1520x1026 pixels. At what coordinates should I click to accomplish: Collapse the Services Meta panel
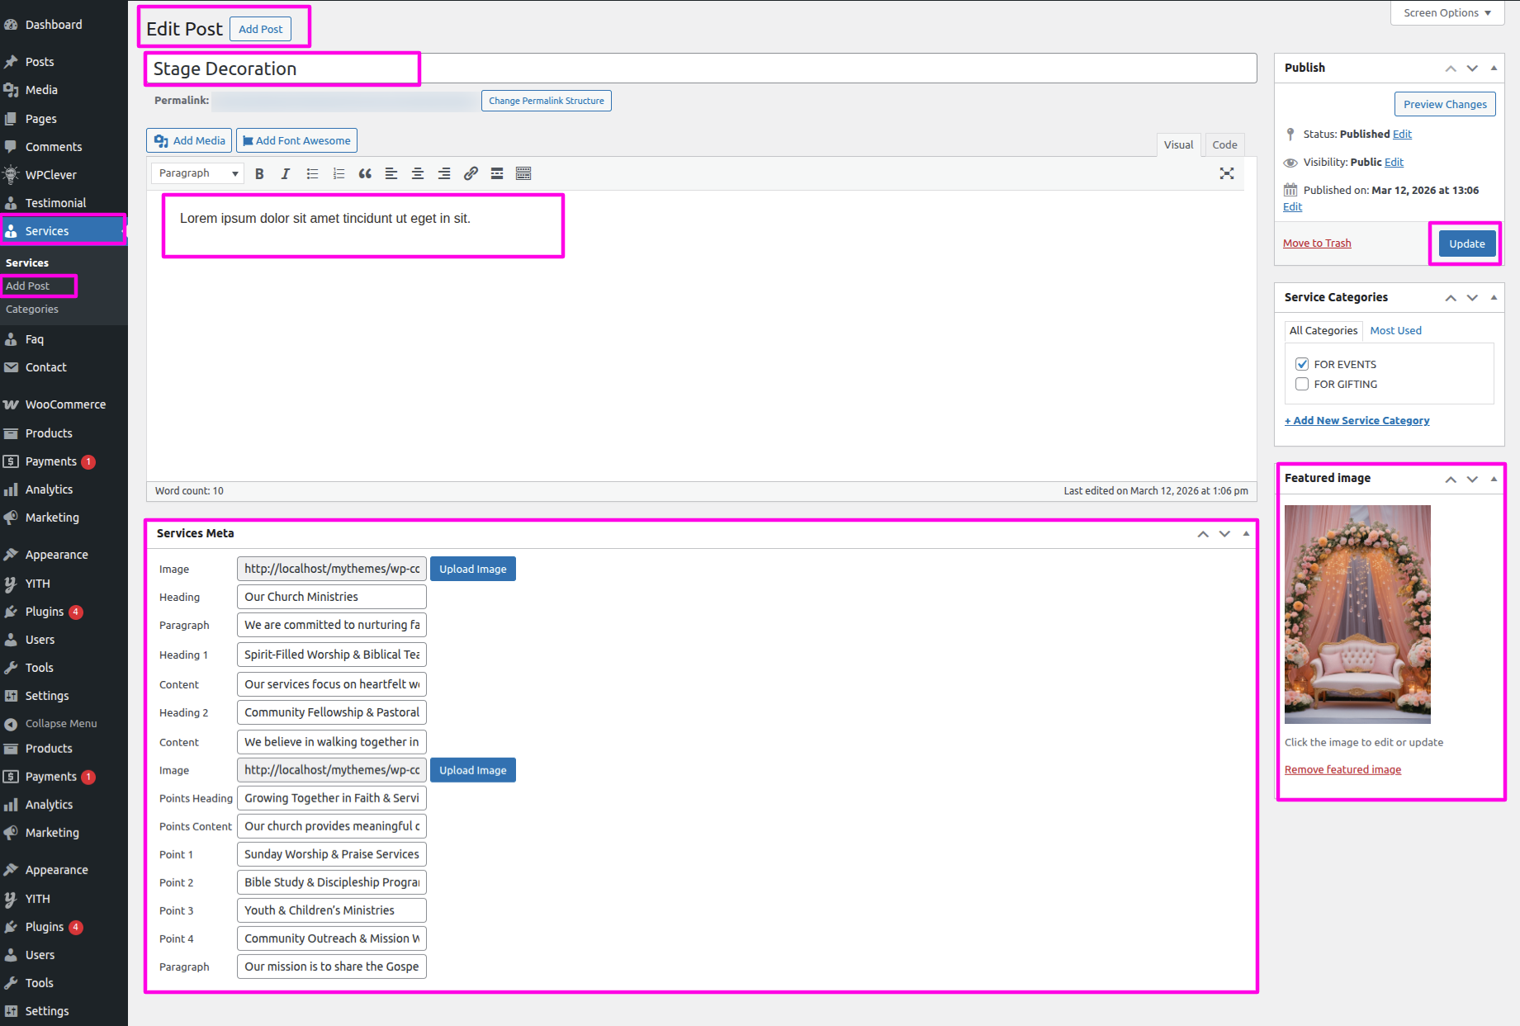(x=1246, y=534)
